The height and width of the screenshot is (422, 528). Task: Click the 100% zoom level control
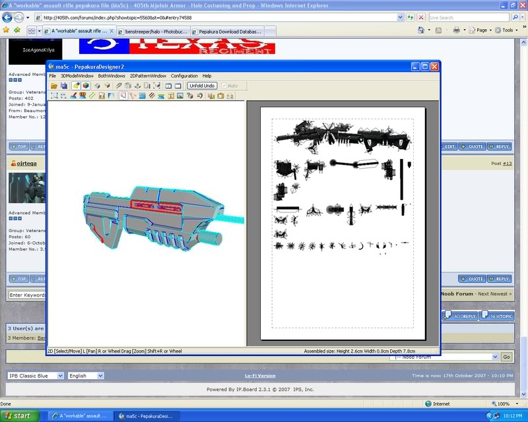pyautogui.click(x=504, y=404)
